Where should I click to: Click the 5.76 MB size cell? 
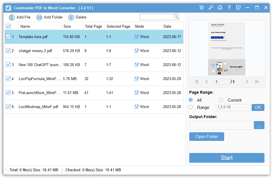[x=70, y=79]
